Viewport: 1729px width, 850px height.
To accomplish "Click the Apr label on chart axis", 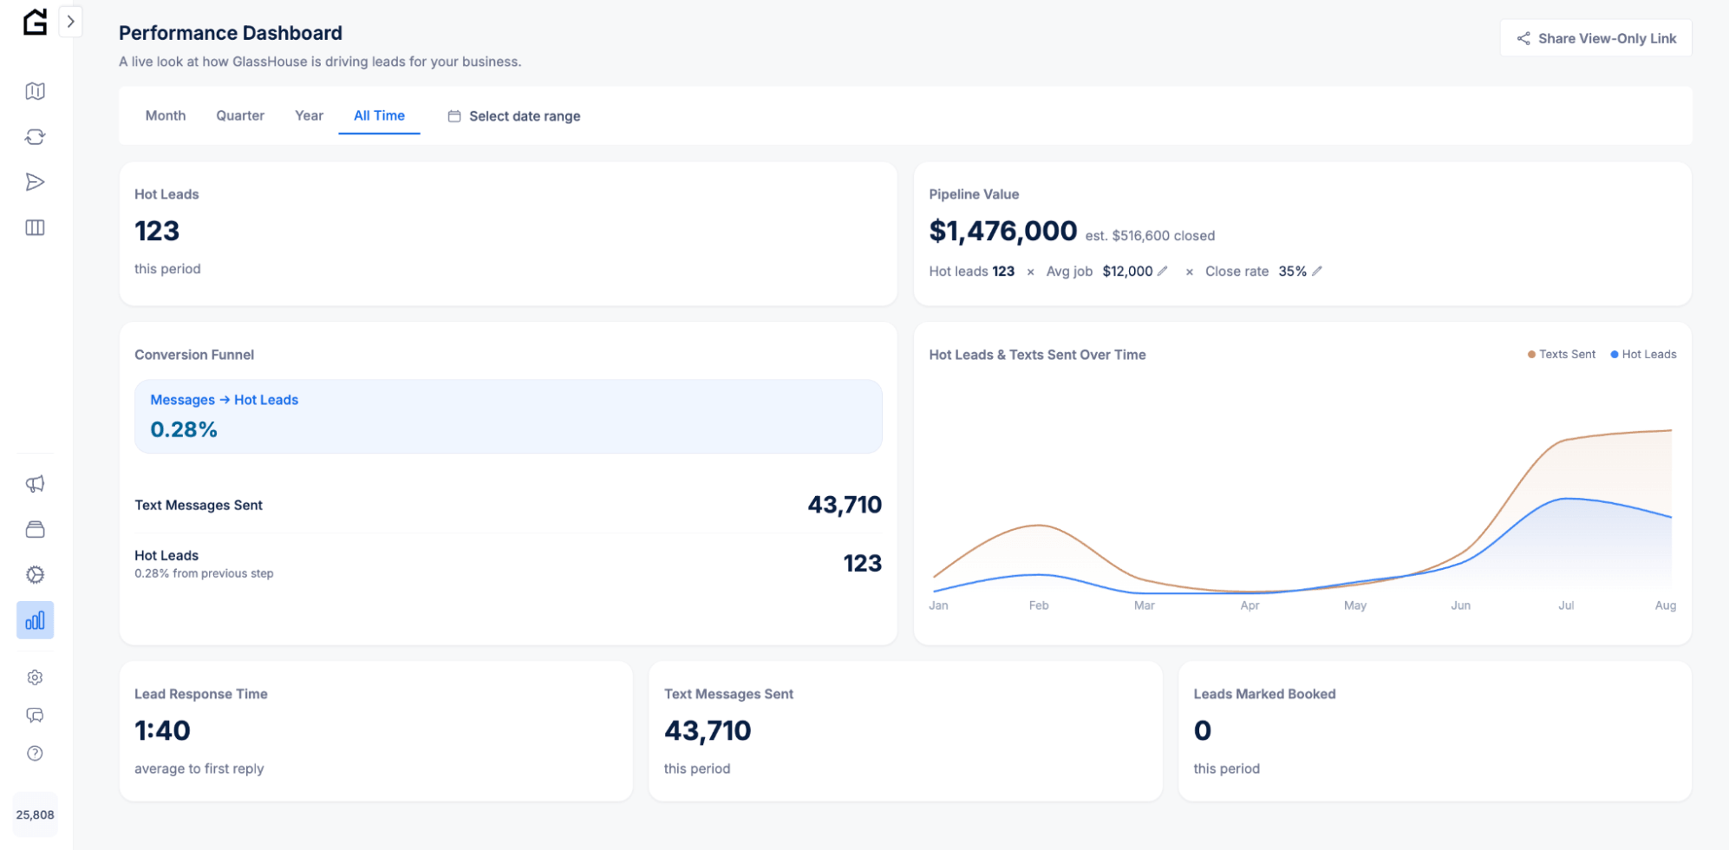I will [1249, 605].
